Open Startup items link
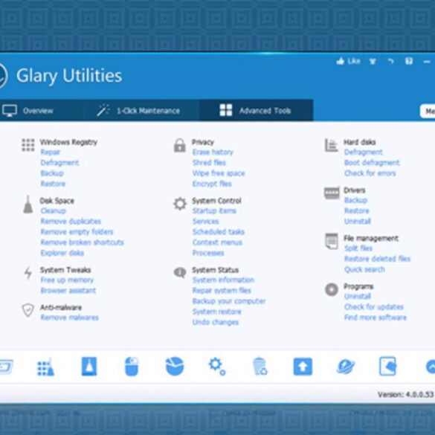The image size is (435, 435). pos(214,211)
